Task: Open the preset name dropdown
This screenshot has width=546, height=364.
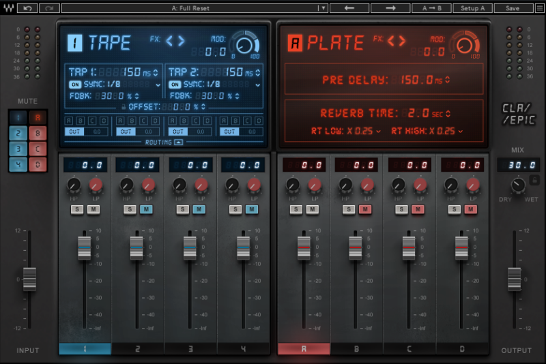Action: click(322, 8)
